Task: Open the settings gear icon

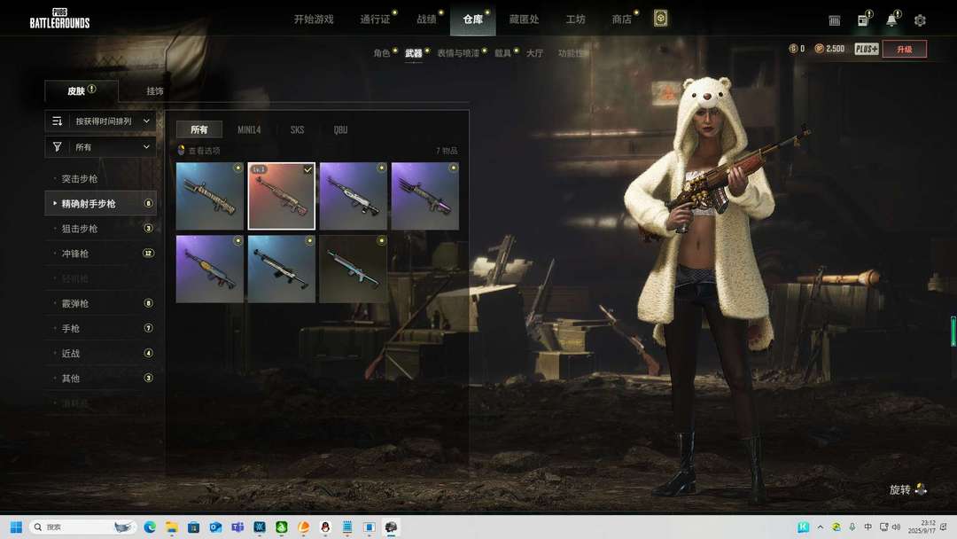Action: (920, 20)
